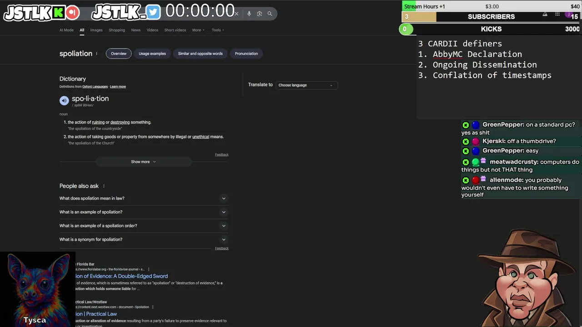
Task: Click the green Kick logo overlay
Action: click(x=58, y=13)
